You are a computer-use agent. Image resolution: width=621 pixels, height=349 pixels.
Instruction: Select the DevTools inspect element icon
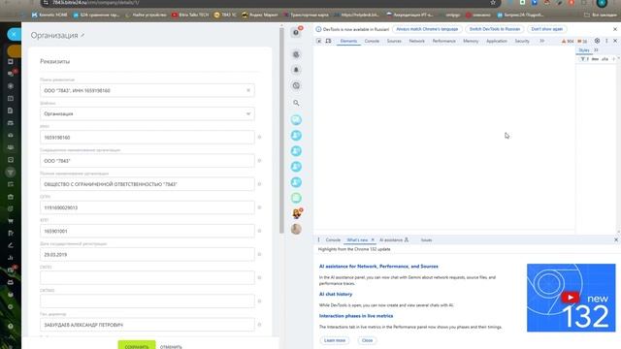pos(319,41)
